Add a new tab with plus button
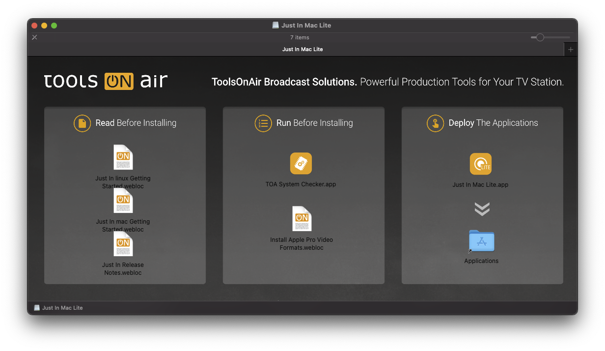 coord(571,50)
